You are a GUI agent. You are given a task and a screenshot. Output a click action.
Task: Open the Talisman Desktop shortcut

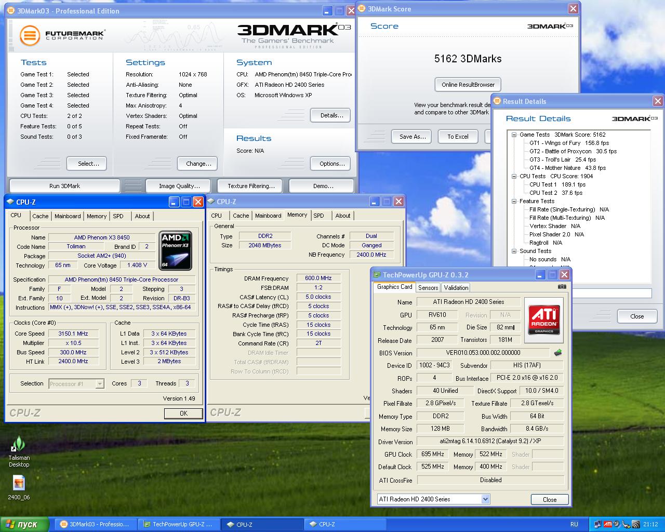[x=19, y=451]
